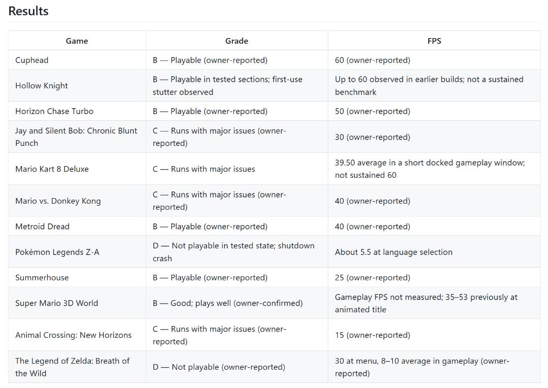The image size is (548, 388).
Task: Click Zelda: Breath of the Wild cell
Action: (x=77, y=367)
